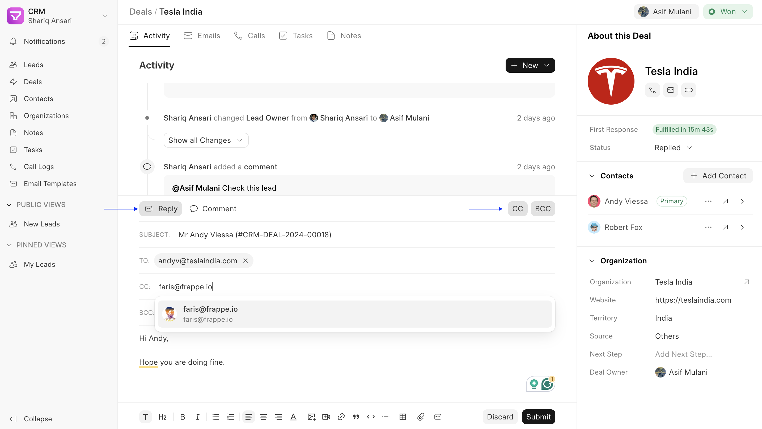Open Email Templates in the sidebar

pos(58,184)
